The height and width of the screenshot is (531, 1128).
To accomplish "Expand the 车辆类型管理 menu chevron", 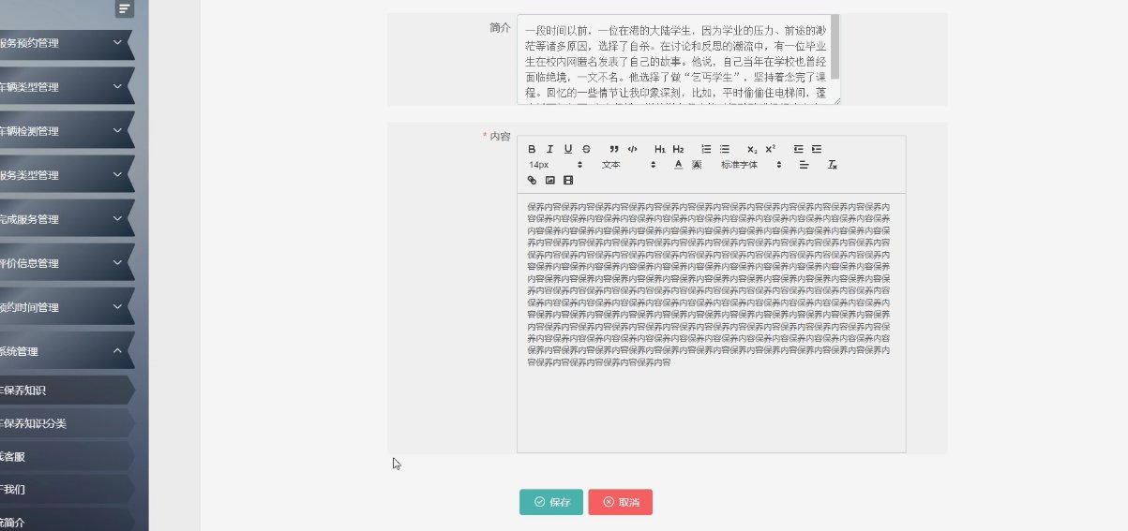I will point(117,86).
